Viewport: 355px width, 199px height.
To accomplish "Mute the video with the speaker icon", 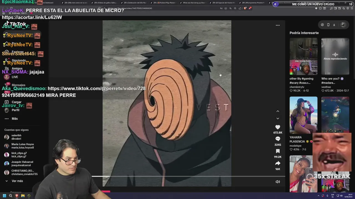I will click(x=278, y=182).
